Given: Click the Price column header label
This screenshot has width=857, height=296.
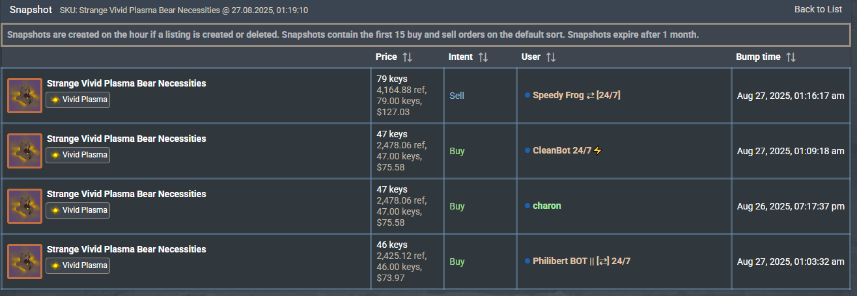Looking at the screenshot, I should tap(386, 57).
